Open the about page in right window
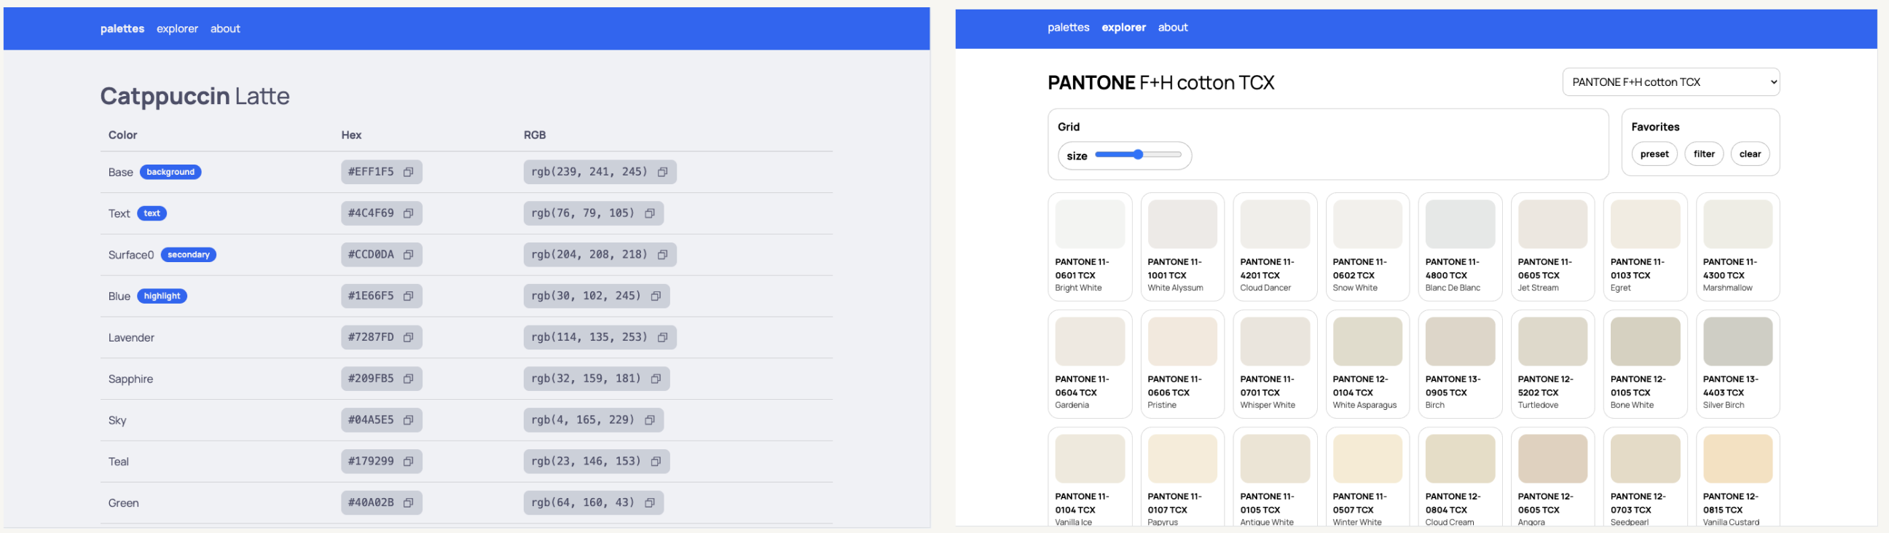This screenshot has width=1889, height=533. tap(1172, 27)
